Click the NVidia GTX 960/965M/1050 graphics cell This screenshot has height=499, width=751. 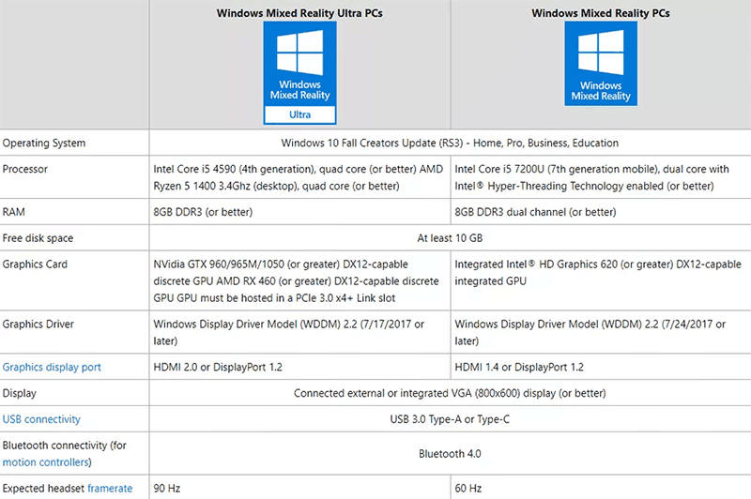pos(299,280)
